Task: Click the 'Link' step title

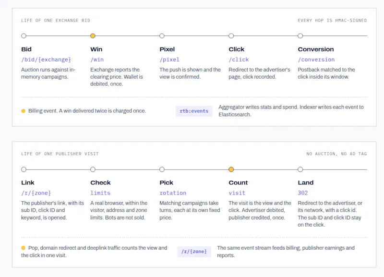Action: (28, 183)
